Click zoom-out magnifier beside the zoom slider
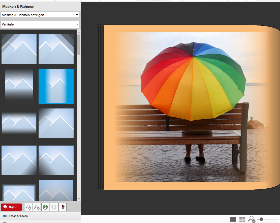The width and height of the screenshot is (280, 223). pyautogui.click(x=251, y=219)
